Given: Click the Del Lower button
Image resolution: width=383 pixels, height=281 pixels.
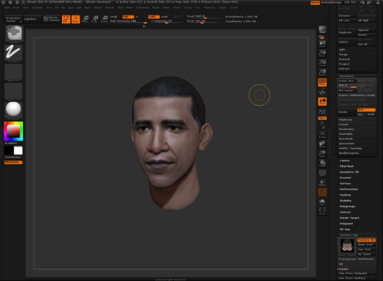Looking at the screenshot, I should [x=347, y=90].
